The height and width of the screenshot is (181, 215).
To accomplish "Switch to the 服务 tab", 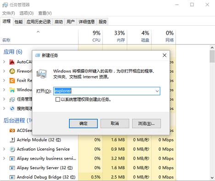I will click(102, 22).
